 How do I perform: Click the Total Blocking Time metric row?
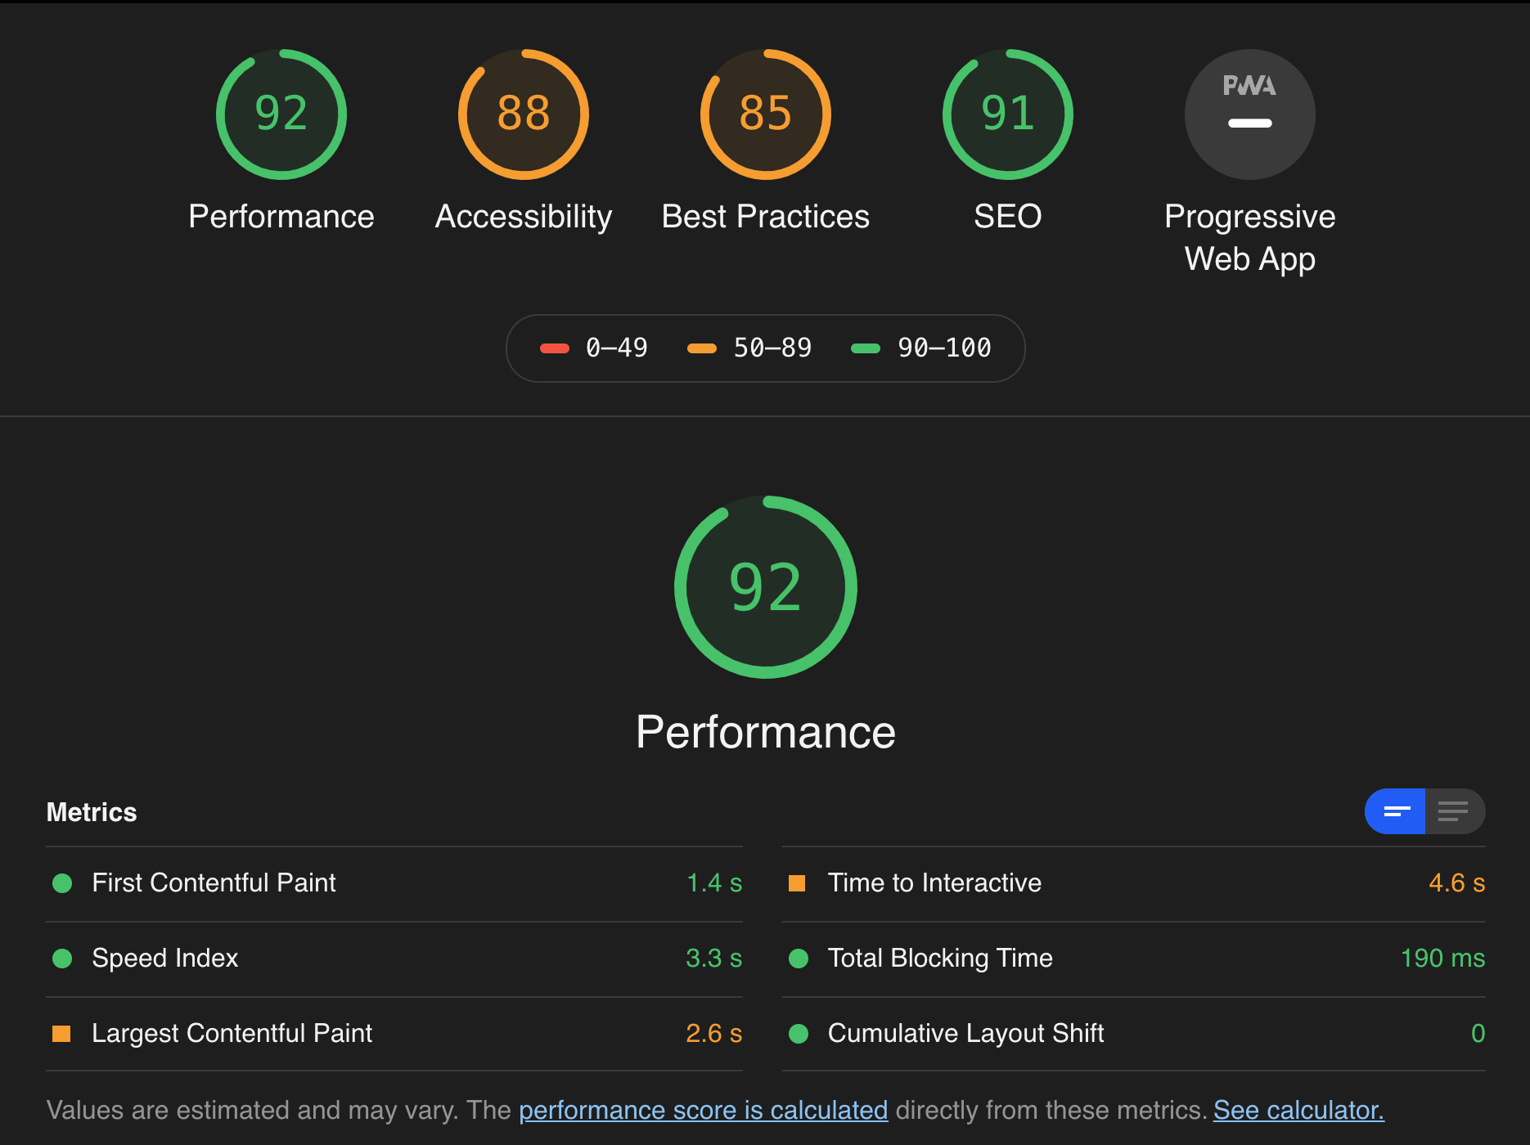pos(1134,959)
